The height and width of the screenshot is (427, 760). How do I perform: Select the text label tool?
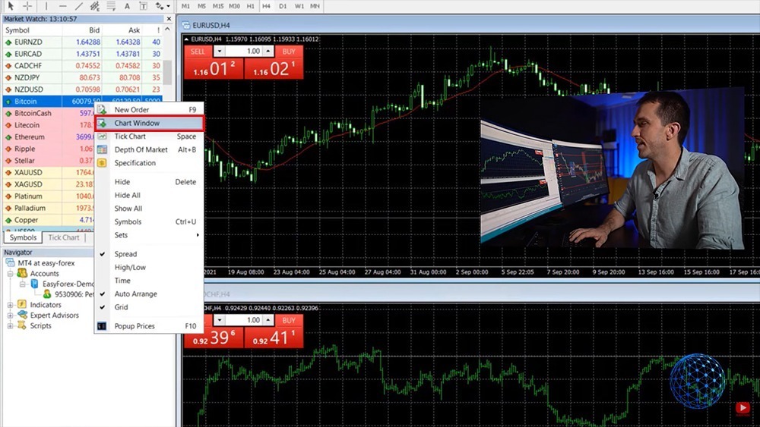[x=144, y=6]
